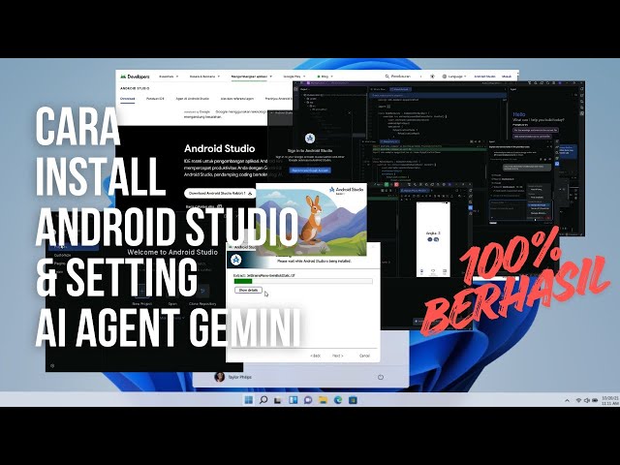Viewport: 620px width, 465px height.
Task: Open the taskbar date and time
Action: coord(609,400)
